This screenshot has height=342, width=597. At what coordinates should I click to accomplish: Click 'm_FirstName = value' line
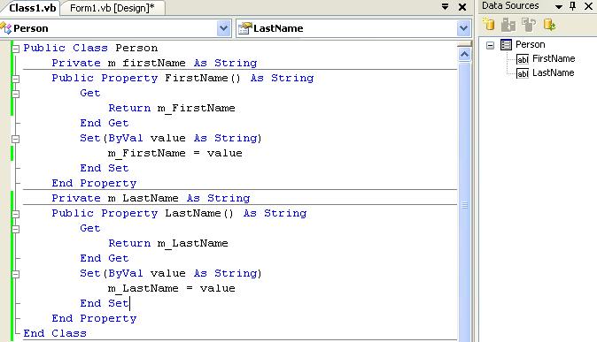[175, 153]
